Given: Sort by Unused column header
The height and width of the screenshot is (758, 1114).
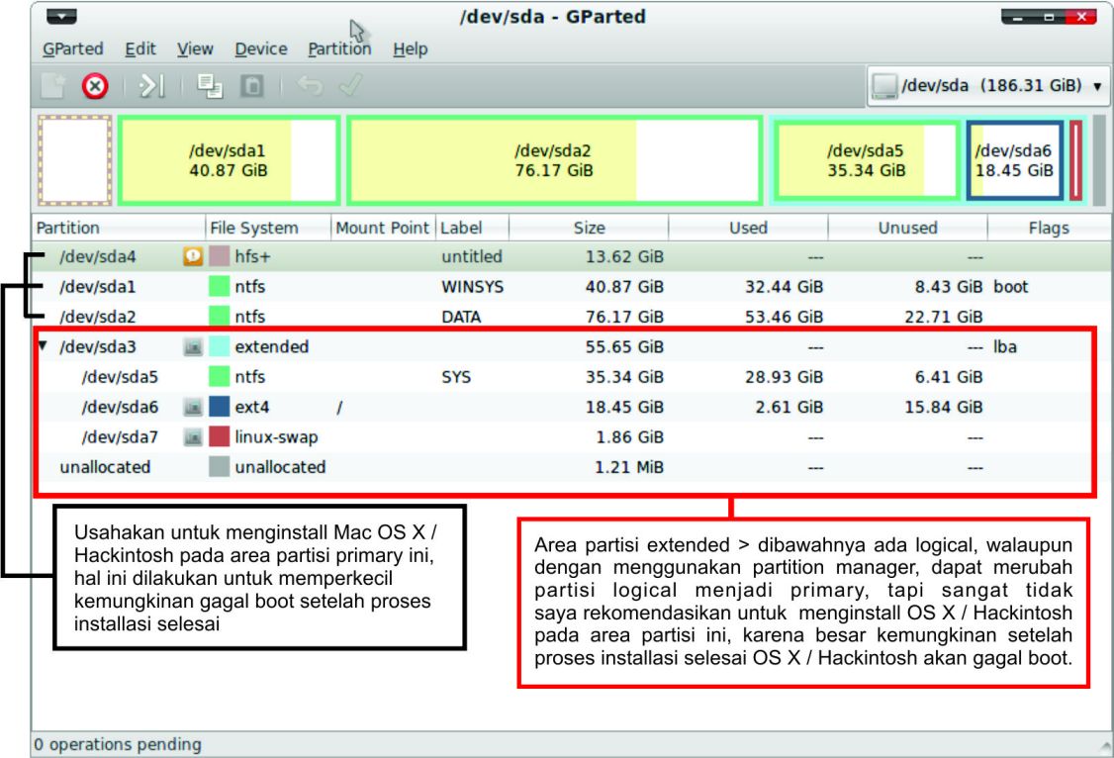Looking at the screenshot, I should (907, 228).
